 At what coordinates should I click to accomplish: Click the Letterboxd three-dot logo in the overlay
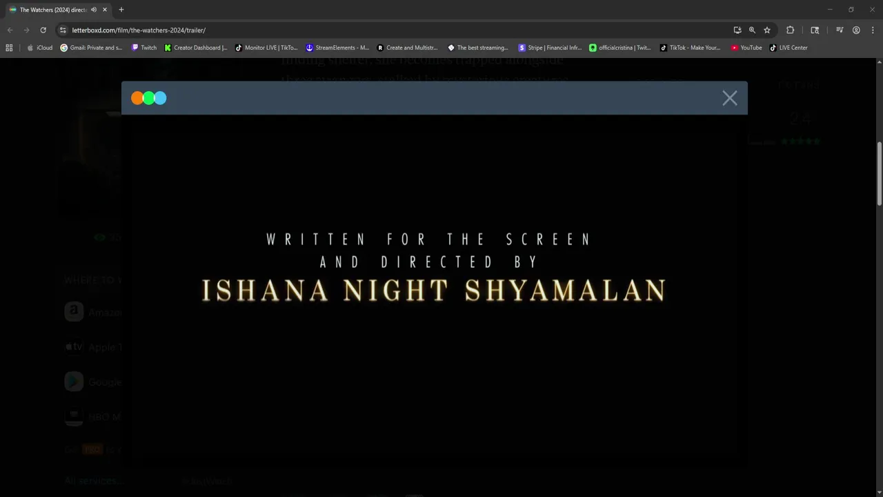[149, 98]
